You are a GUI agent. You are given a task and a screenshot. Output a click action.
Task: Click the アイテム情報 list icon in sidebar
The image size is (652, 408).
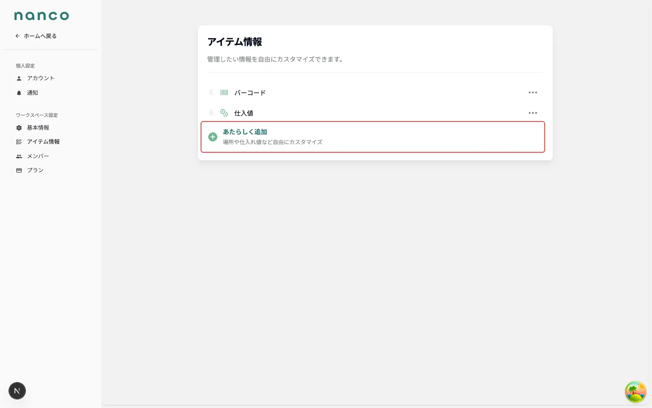(19, 142)
